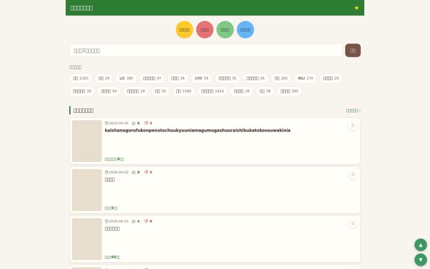This screenshot has width=430, height=269.
Task: Select the tag with count 97
Action: point(152,78)
